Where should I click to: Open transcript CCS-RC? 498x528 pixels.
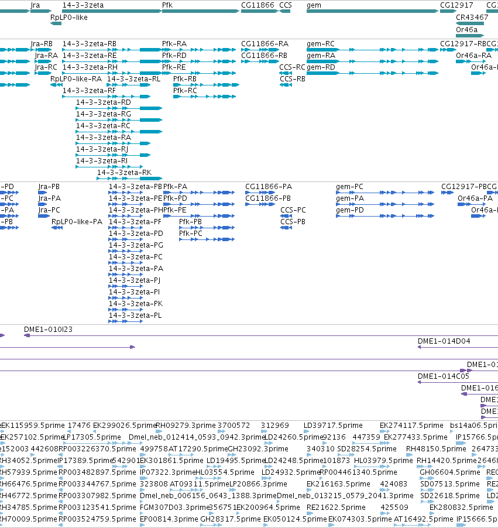[292, 67]
